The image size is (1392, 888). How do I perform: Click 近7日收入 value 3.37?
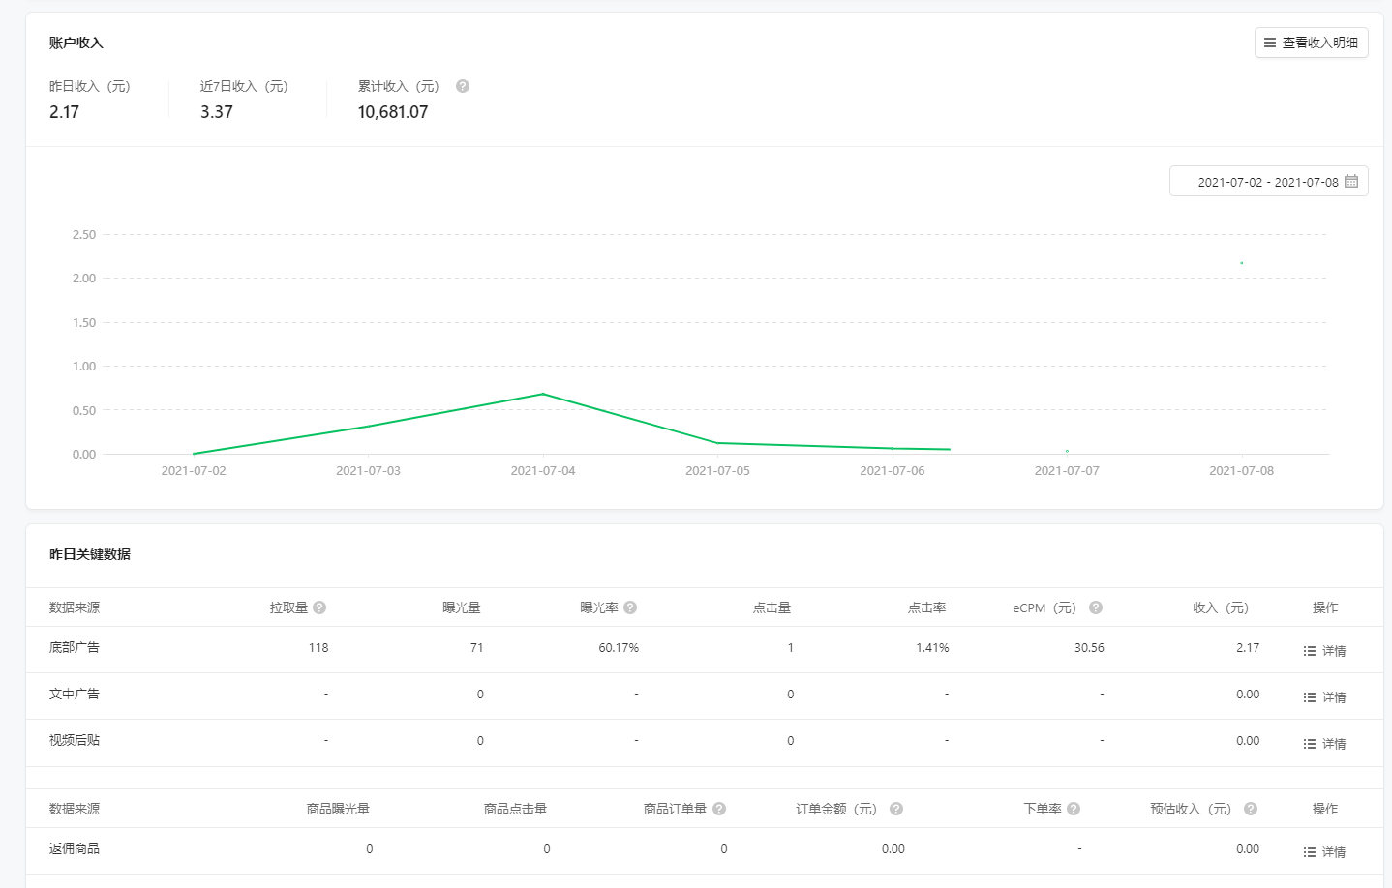pos(217,112)
